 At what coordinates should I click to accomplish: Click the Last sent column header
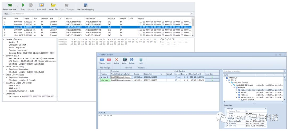(x=199, y=74)
